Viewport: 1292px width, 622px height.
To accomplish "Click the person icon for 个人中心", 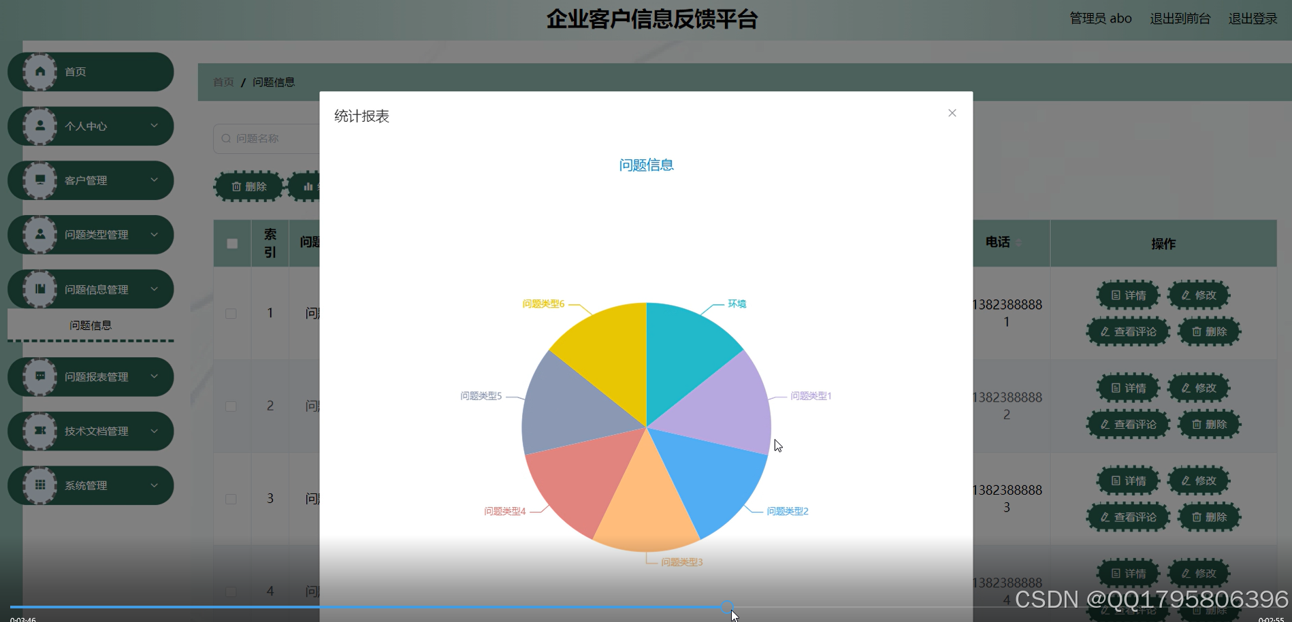I will tap(39, 125).
